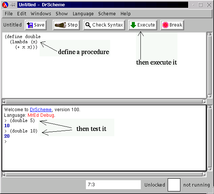Click the lambda logo in title bar
Viewport: 214px width, 194px height.
point(5,5)
